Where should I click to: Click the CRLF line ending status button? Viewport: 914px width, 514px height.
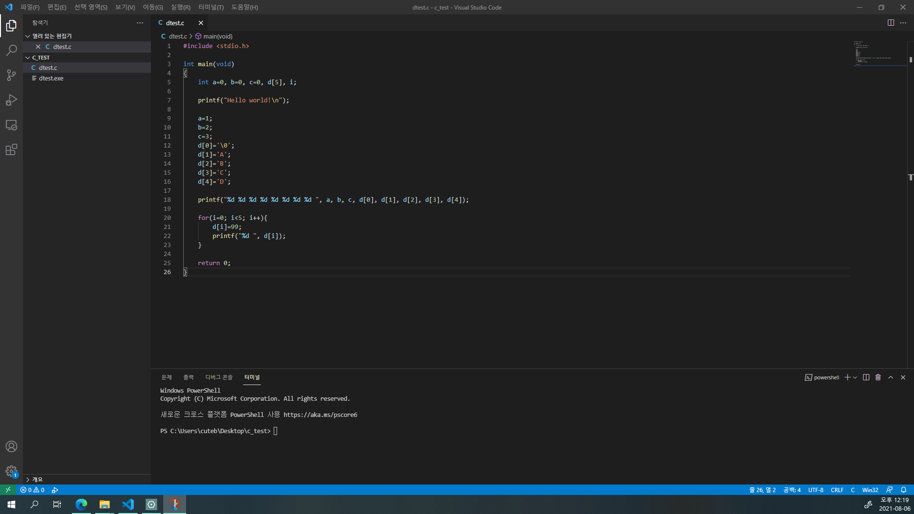(837, 490)
